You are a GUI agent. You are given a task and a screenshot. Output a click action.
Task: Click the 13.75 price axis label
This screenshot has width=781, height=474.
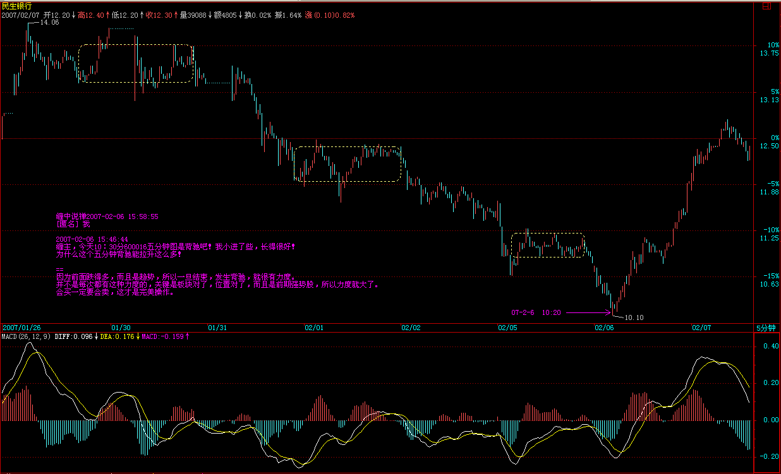point(769,54)
